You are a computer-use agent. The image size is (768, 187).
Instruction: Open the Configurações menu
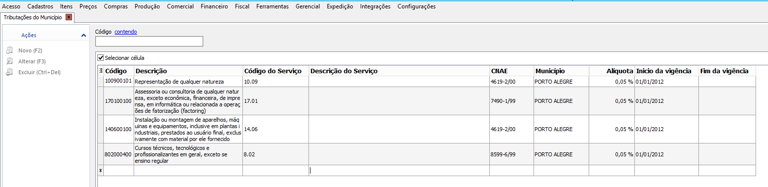(x=417, y=6)
